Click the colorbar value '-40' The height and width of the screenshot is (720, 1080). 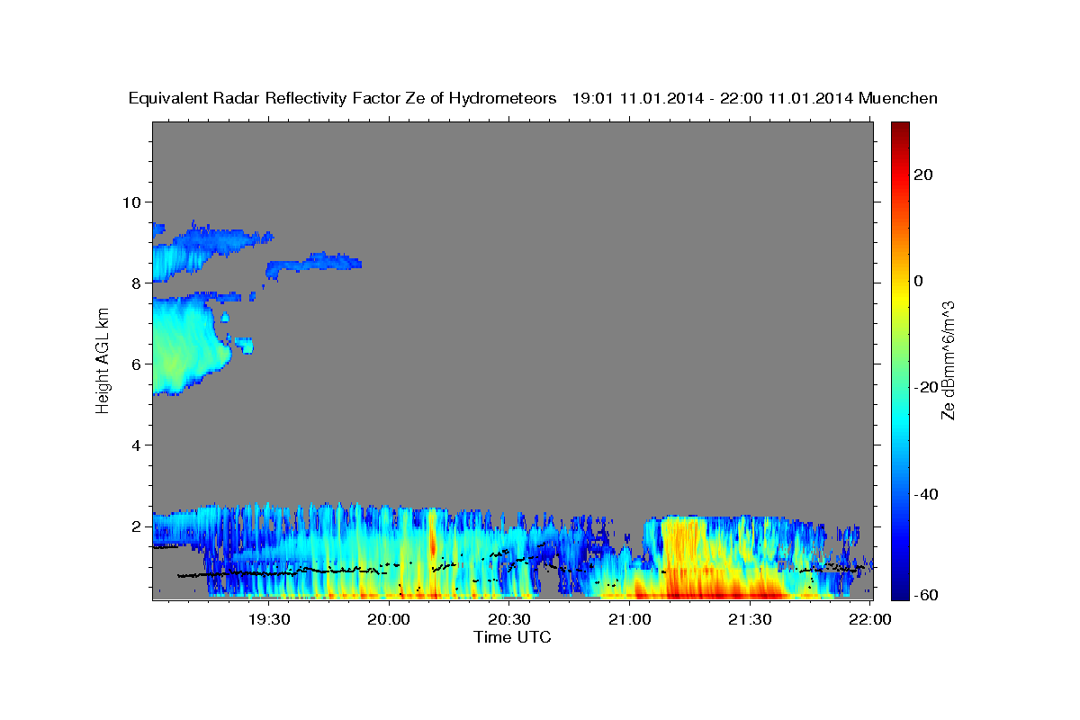pyautogui.click(x=926, y=493)
